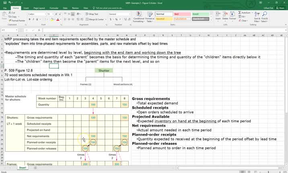Click the Save icon in the title bar
Image resolution: width=288 pixels, height=173 pixels.
click(x=5, y=2)
